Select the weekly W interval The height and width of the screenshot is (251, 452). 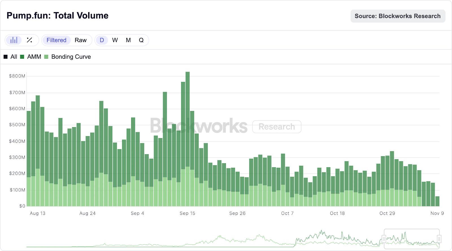point(115,40)
